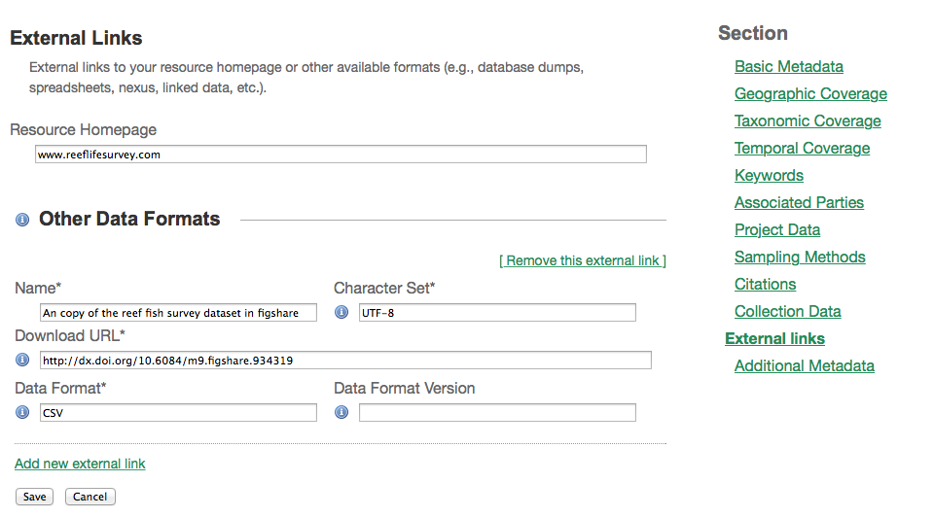Focus the Resource Homepage text field

click(x=341, y=155)
